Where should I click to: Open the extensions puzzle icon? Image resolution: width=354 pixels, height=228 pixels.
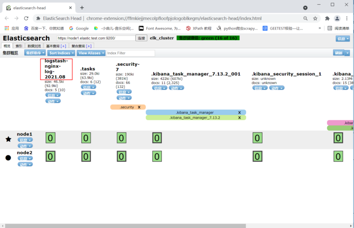[x=327, y=18]
